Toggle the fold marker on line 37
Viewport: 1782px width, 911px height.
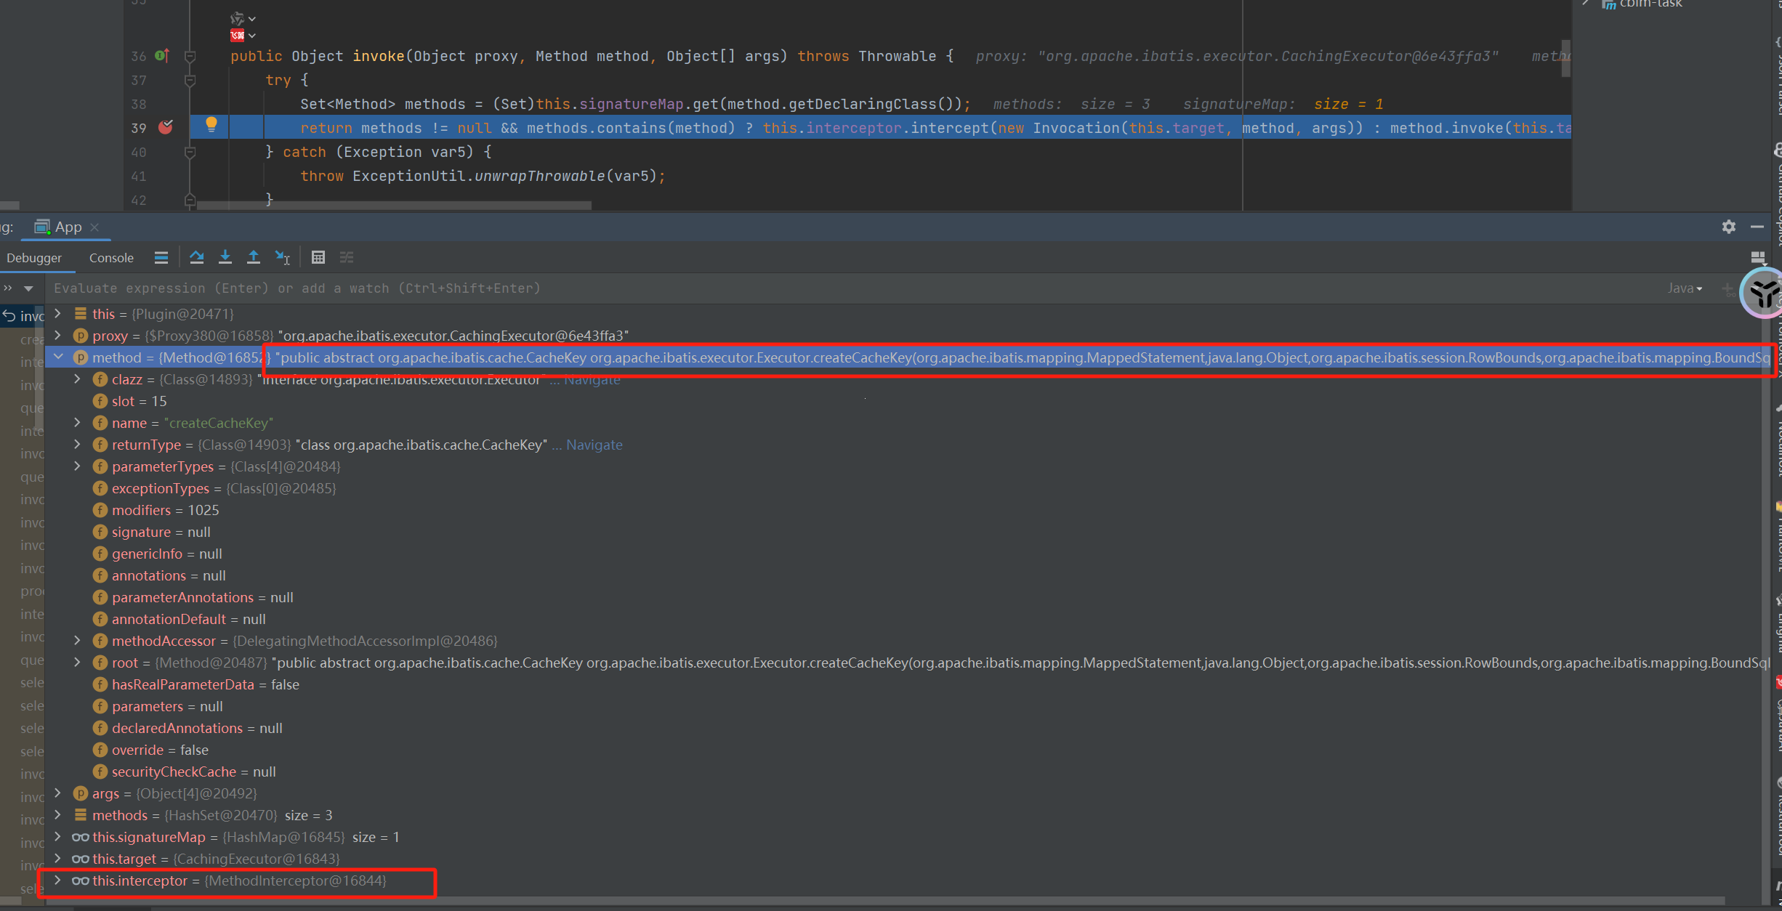(190, 80)
